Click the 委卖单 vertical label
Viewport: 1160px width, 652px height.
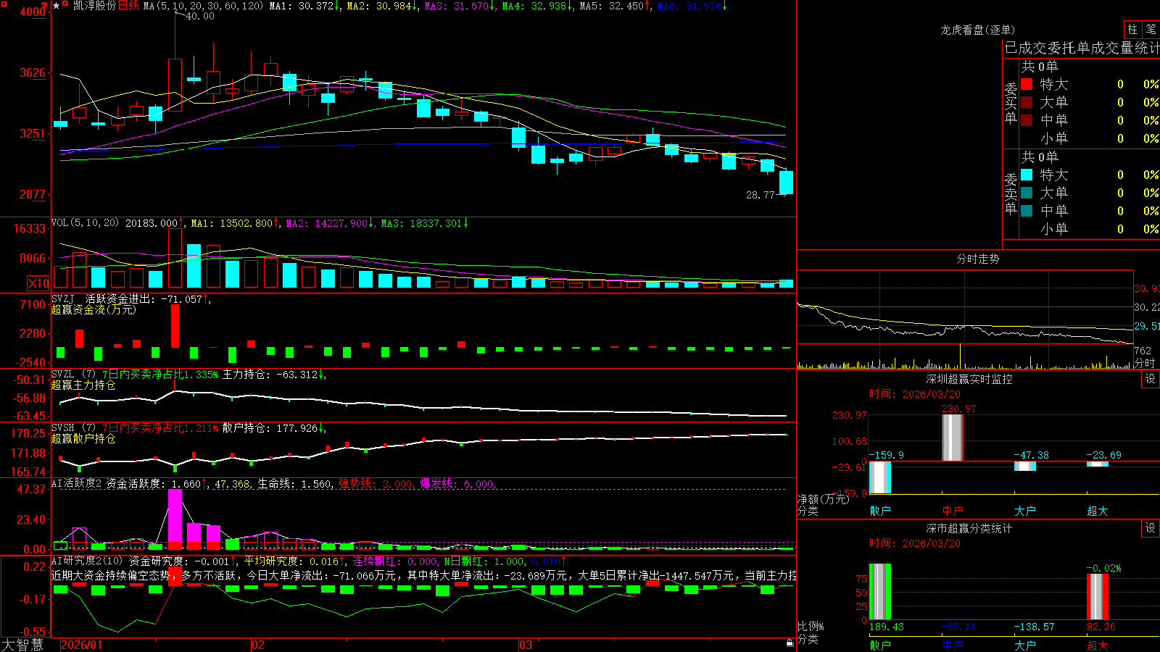point(1011,193)
